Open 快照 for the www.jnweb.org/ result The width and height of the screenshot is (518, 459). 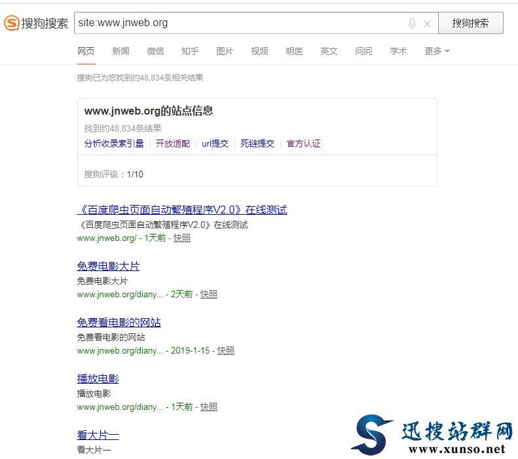pos(182,238)
